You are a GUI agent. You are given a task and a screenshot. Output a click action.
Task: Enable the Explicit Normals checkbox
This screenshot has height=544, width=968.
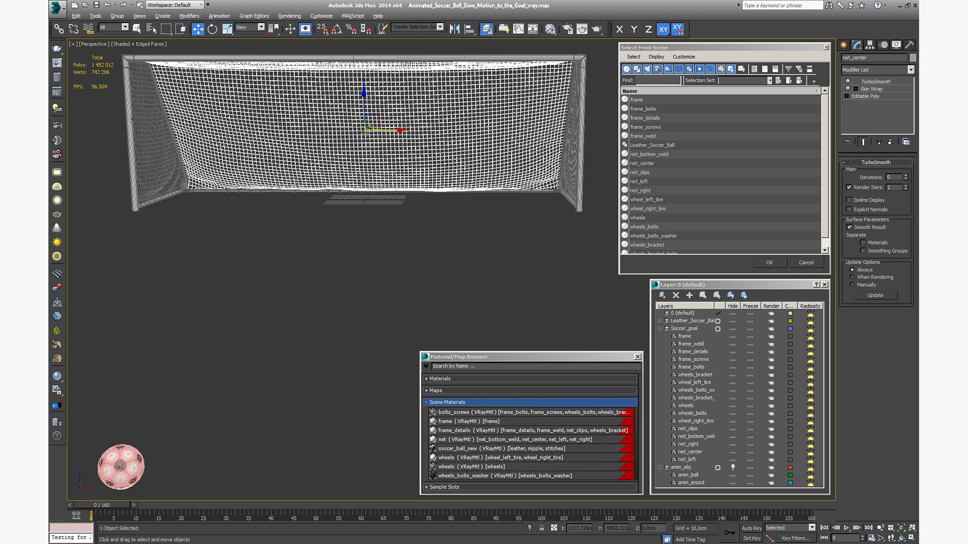point(849,209)
